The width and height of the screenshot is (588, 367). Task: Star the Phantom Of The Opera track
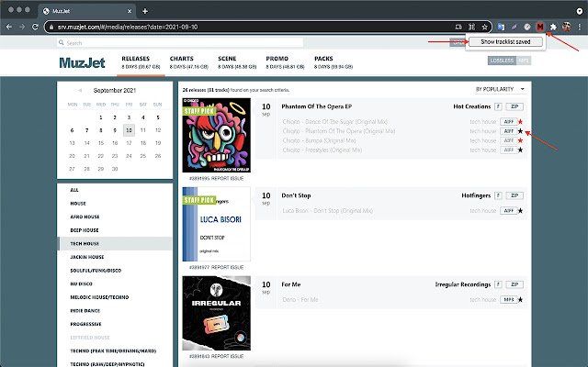click(x=520, y=131)
